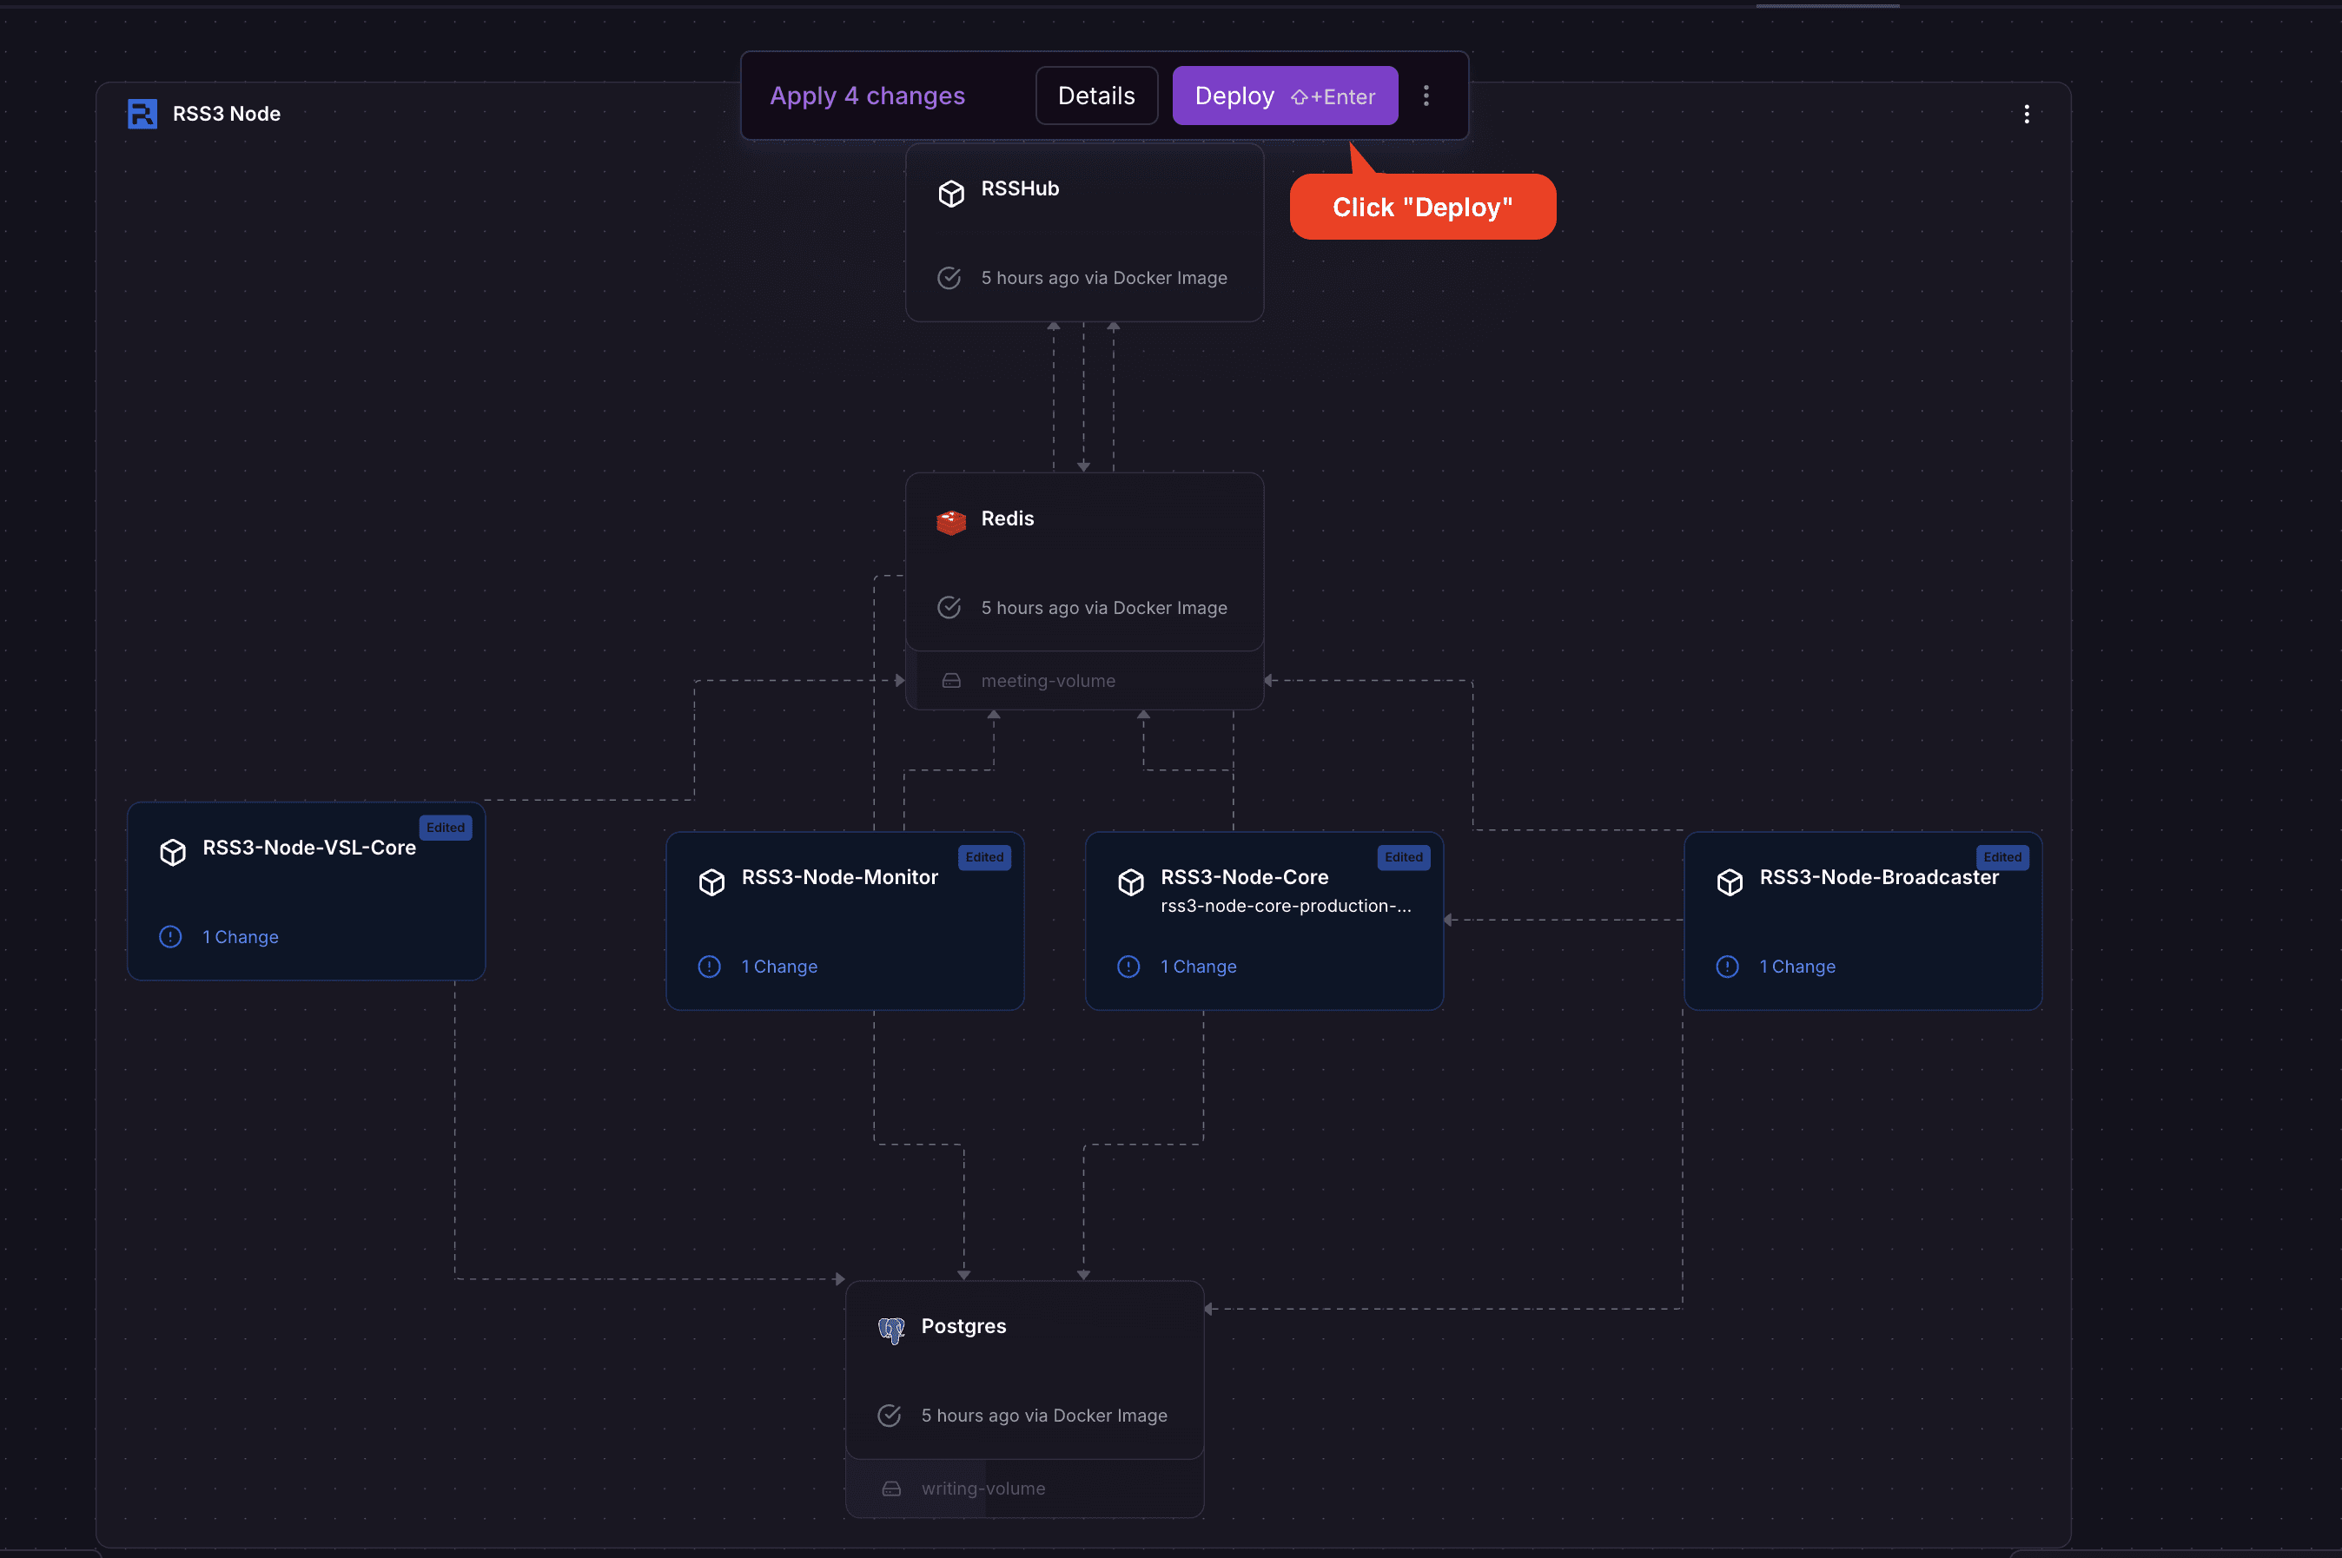Open the RSS3 Node group options menu

pyautogui.click(x=2026, y=115)
